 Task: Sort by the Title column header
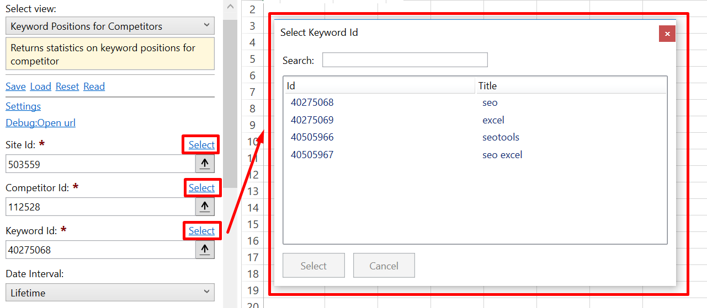pyautogui.click(x=571, y=85)
